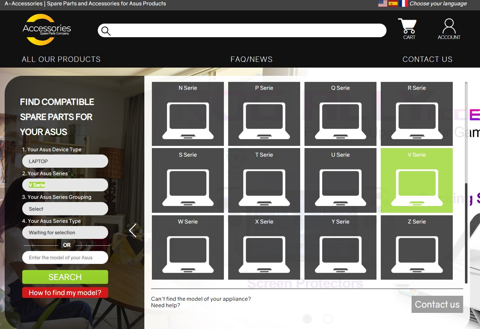The width and height of the screenshot is (480, 329).
Task: Click Choose your language text
Action: pos(438,4)
